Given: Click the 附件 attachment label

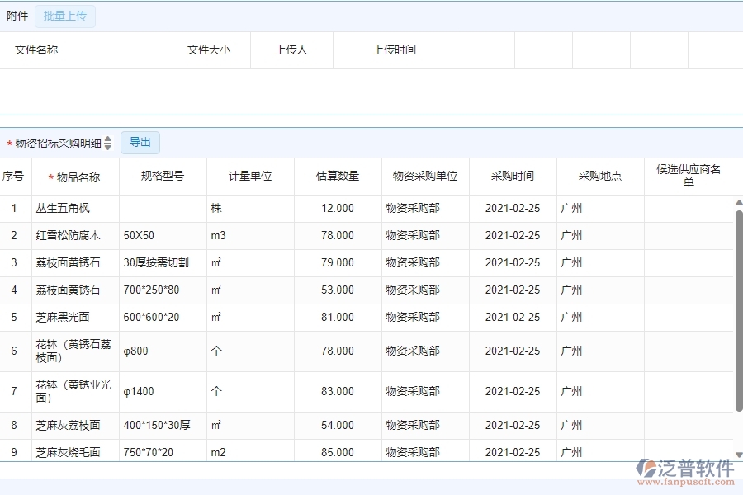Looking at the screenshot, I should coord(17,16).
